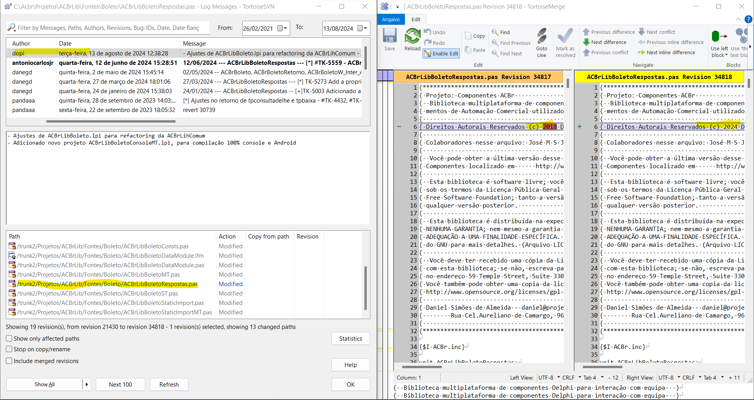
Task: Select the dopi revision of 13 de agosto
Action: point(185,53)
